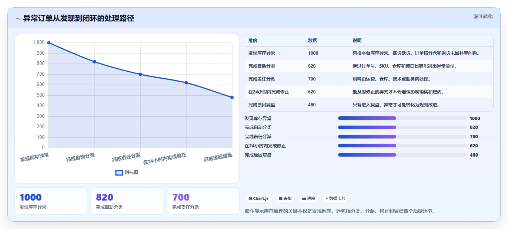Click the 完成原因复盘 progress bar
Image resolution: width=508 pixels, height=229 pixels.
pos(402,155)
